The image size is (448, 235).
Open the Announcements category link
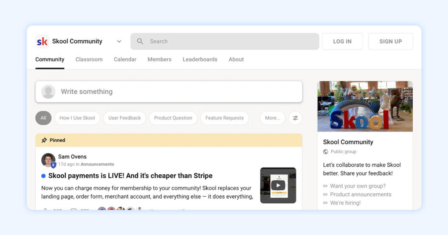coord(97,164)
